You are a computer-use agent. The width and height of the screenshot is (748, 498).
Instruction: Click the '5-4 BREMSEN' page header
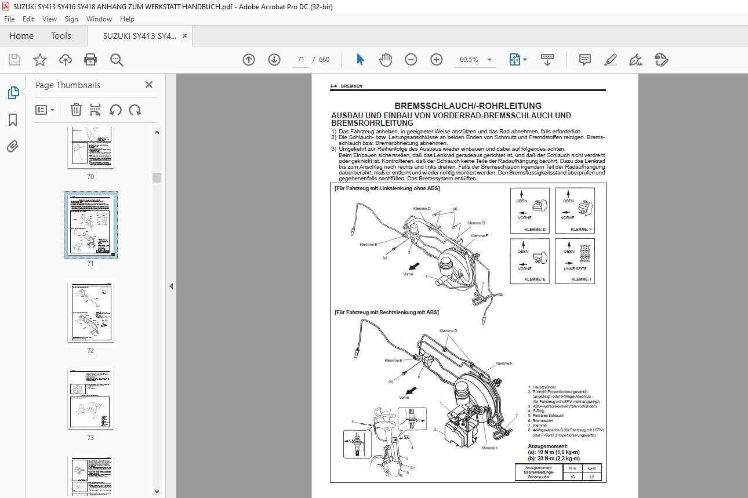coord(346,86)
